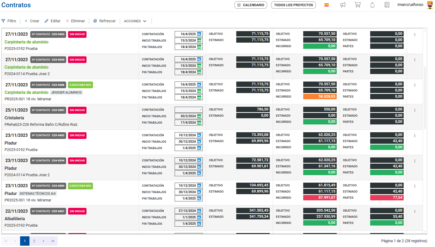
Task: Jump to last page with double arrow
Action: point(53,241)
